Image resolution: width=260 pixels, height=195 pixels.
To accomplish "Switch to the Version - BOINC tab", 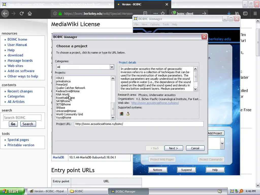I will pos(143,4).
